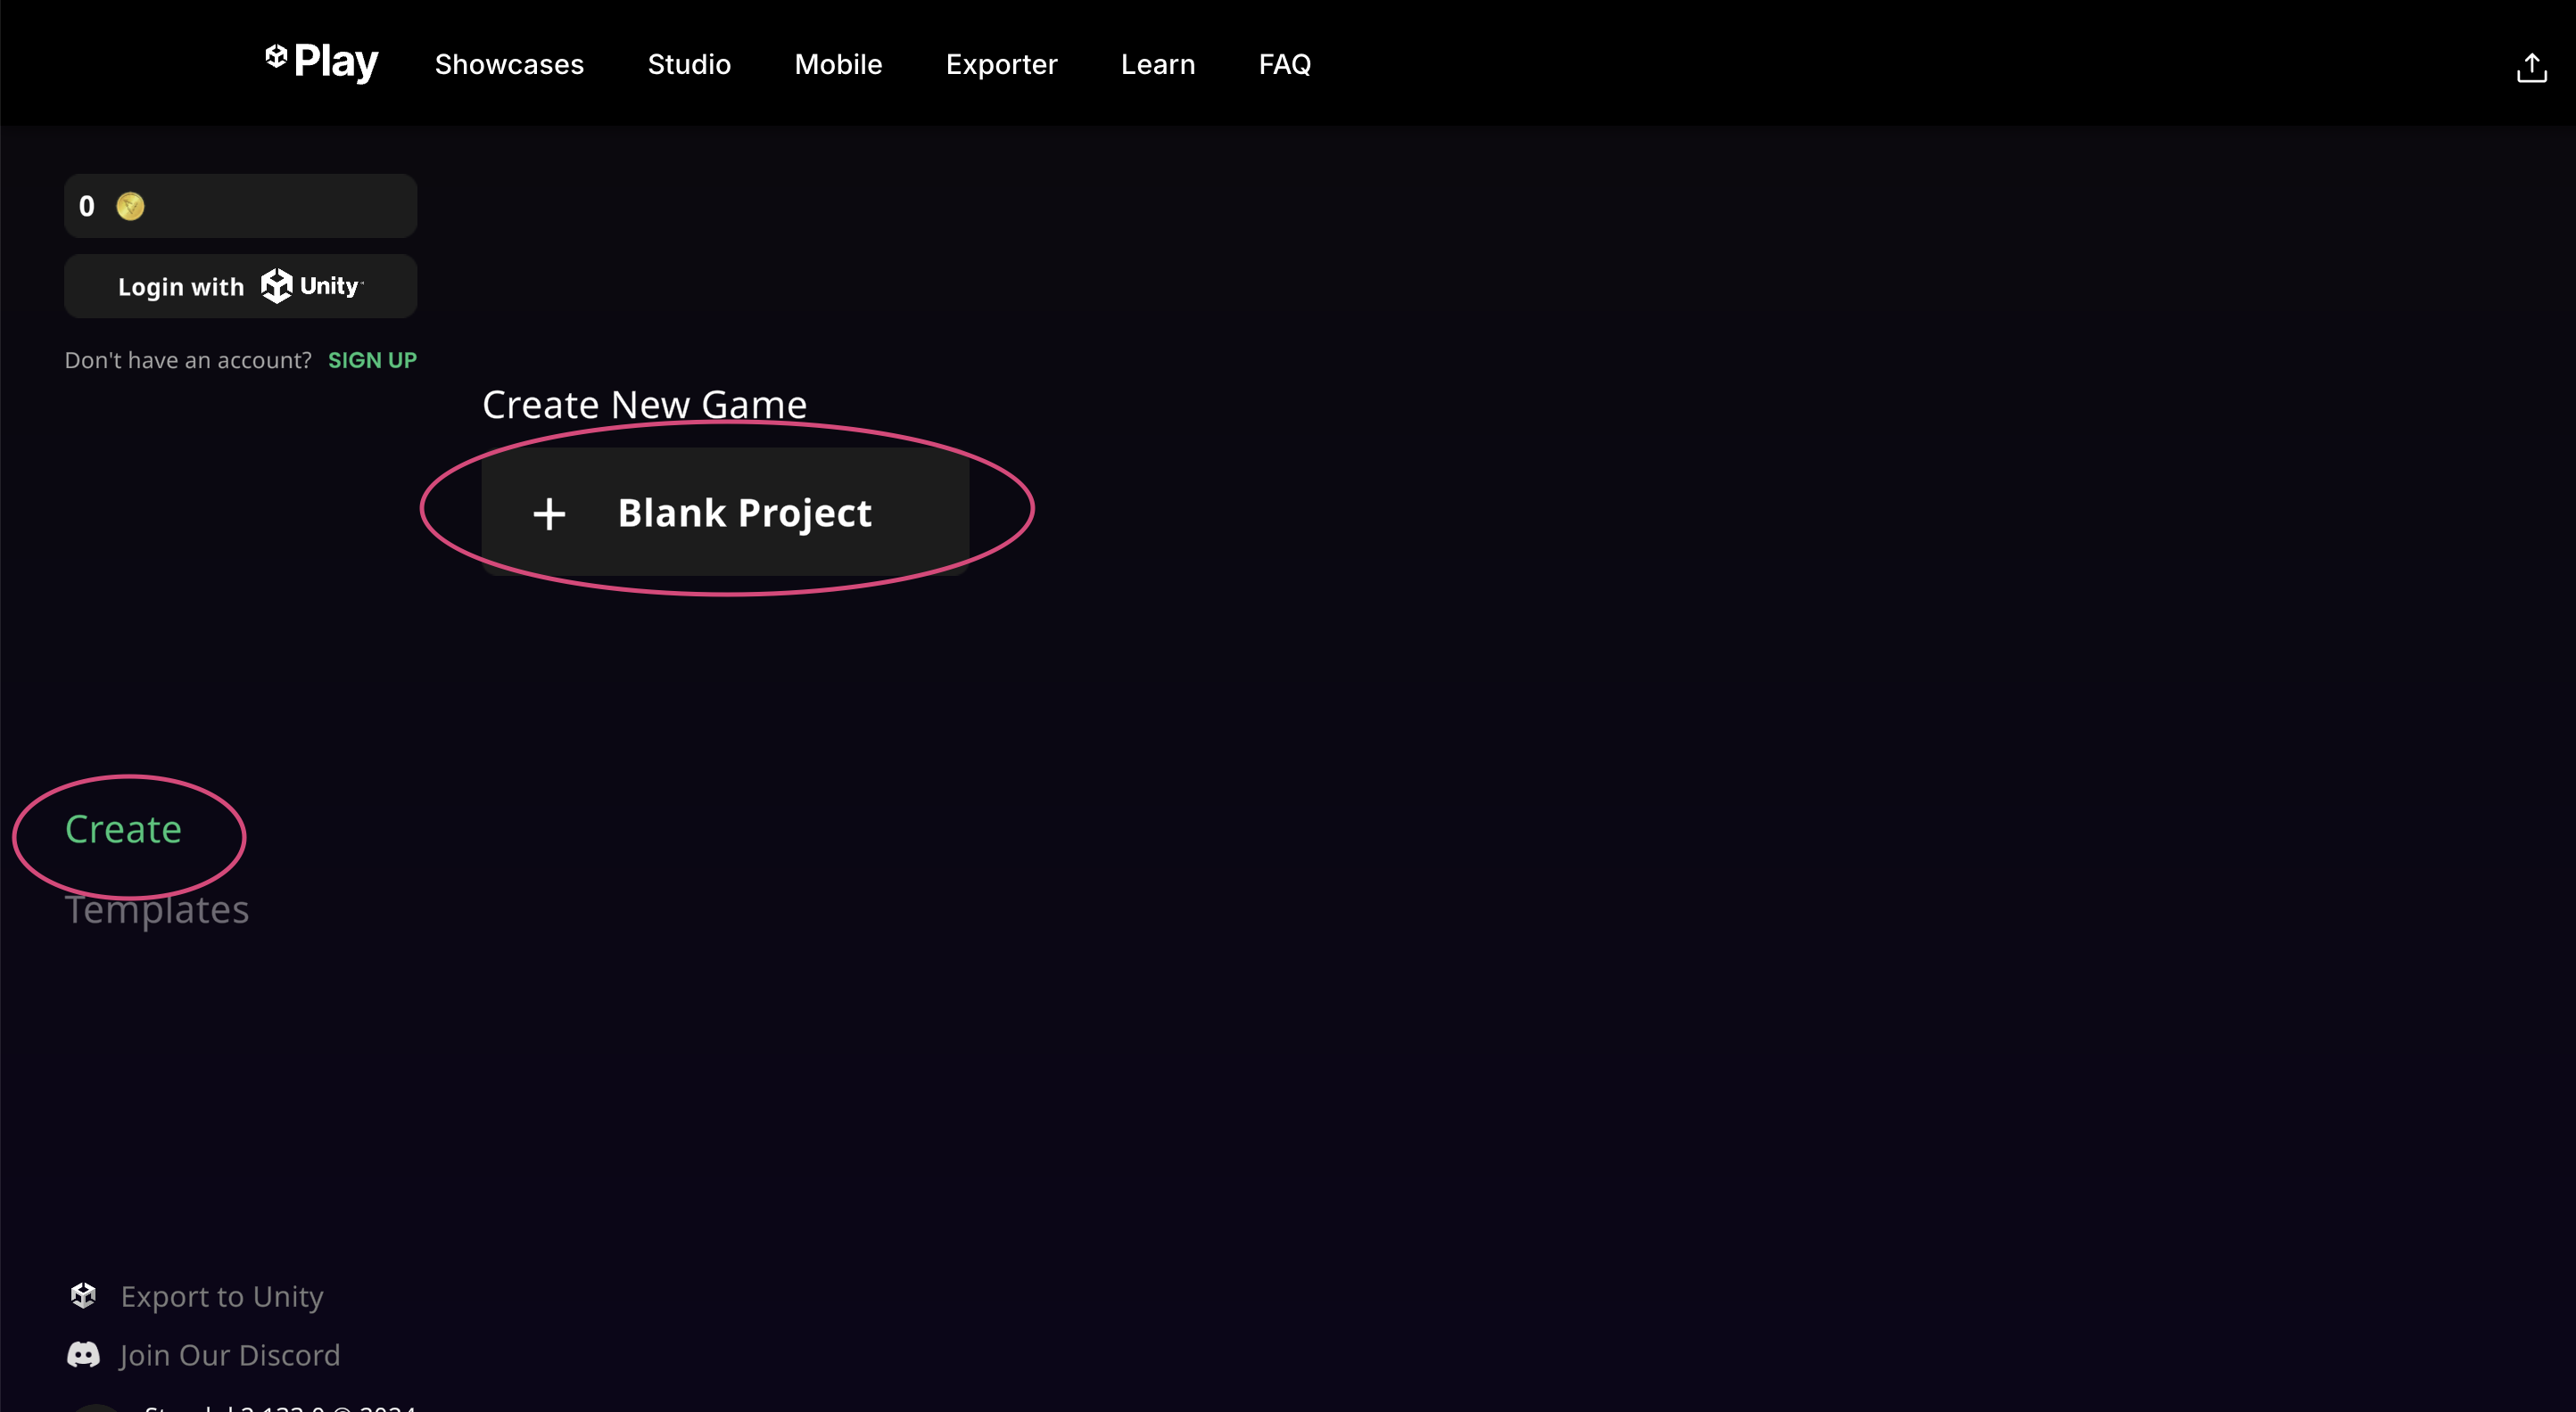Go to the Studio page
Image resolution: width=2576 pixels, height=1412 pixels.
click(689, 64)
